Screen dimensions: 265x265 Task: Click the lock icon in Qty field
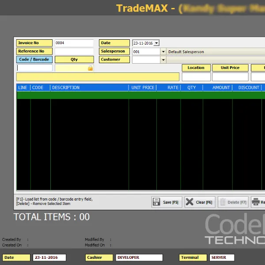click(x=90, y=68)
